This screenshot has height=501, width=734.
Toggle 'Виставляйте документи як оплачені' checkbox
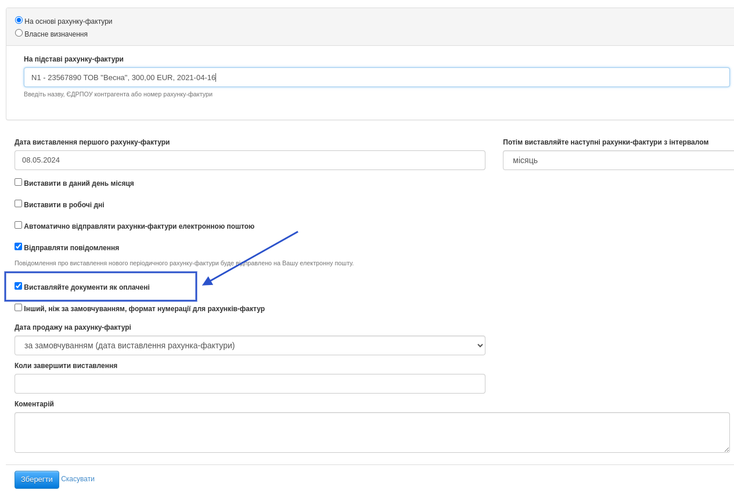point(19,286)
